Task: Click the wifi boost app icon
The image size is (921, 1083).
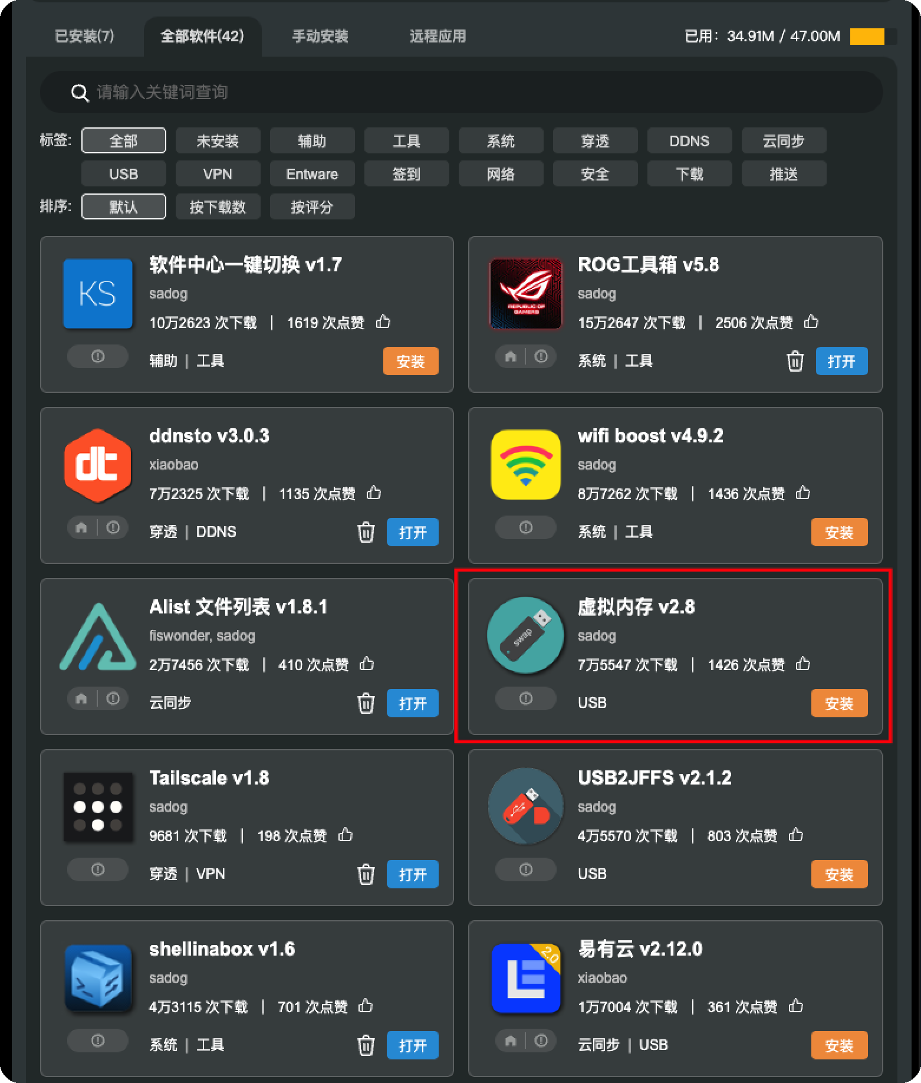Action: pyautogui.click(x=526, y=465)
